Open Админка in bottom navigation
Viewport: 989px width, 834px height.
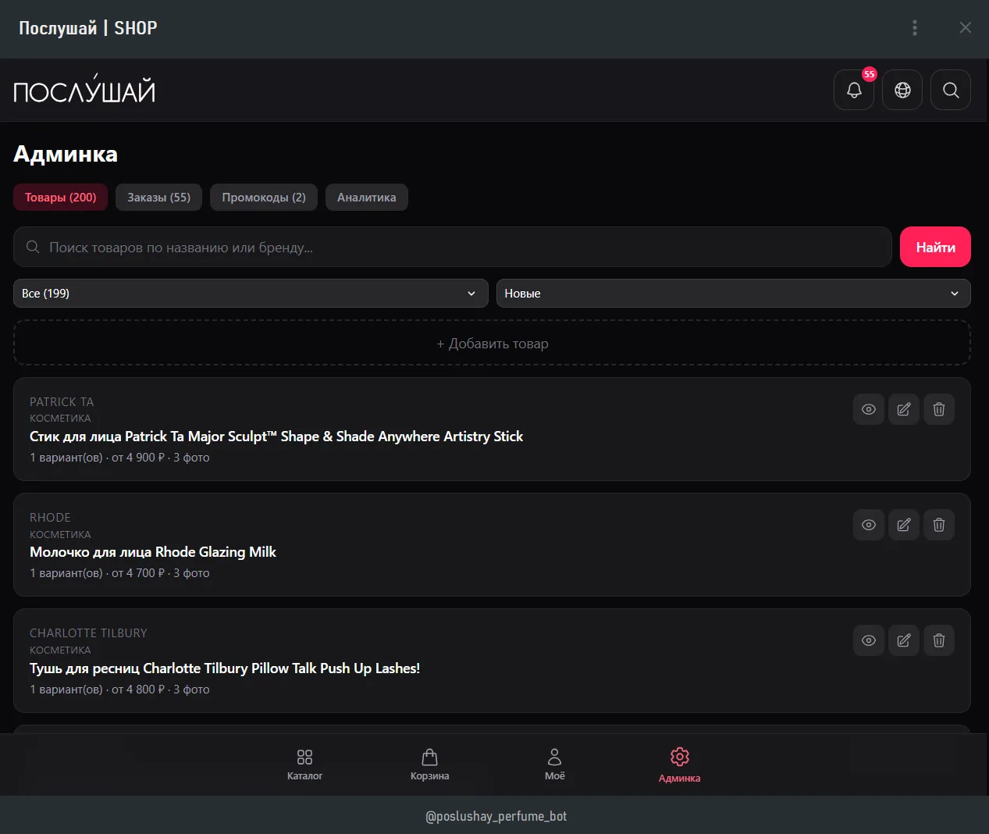coord(679,764)
